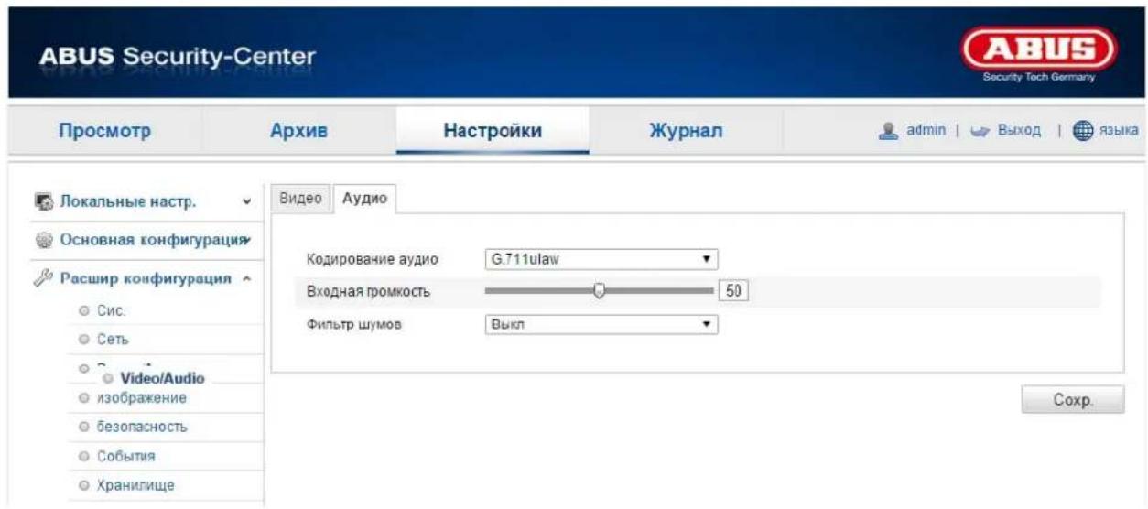Save settings with Сохр. button
The image size is (1148, 509).
(x=1073, y=400)
